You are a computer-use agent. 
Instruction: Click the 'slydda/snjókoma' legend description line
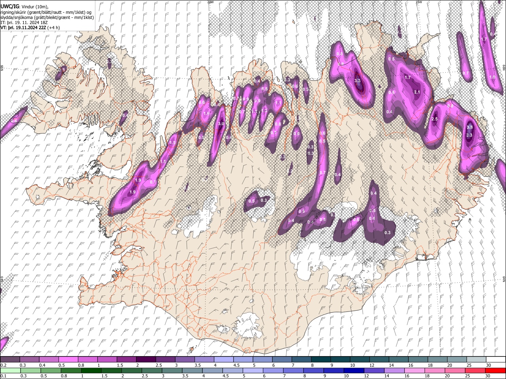47,17
